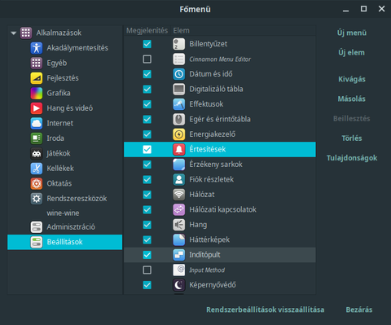Viewport: 391px width, 325px height.
Task: Click the Effektusok icon
Action: click(179, 104)
